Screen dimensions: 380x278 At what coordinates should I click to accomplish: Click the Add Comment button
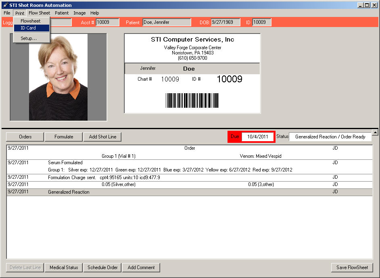[x=141, y=268]
